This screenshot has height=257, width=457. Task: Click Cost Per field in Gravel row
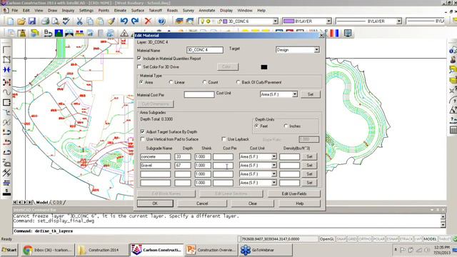tap(223, 166)
